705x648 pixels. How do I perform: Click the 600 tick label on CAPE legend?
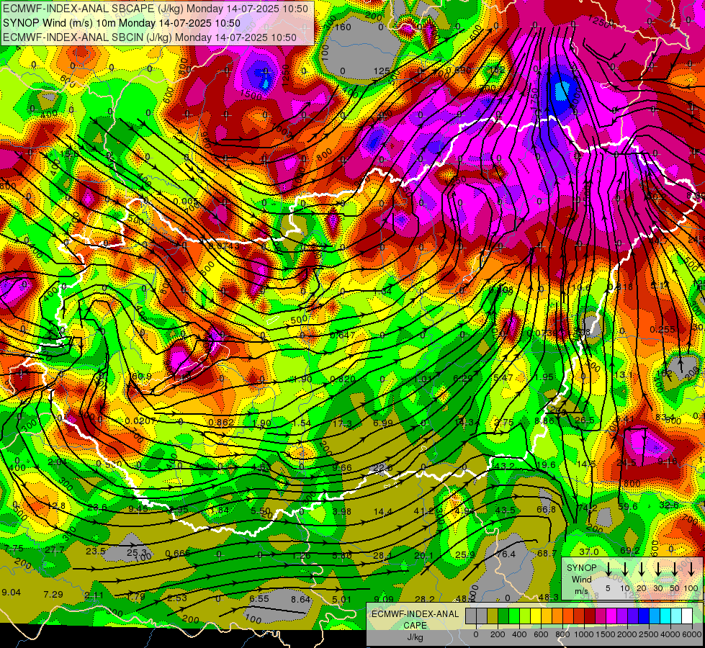[x=541, y=634]
